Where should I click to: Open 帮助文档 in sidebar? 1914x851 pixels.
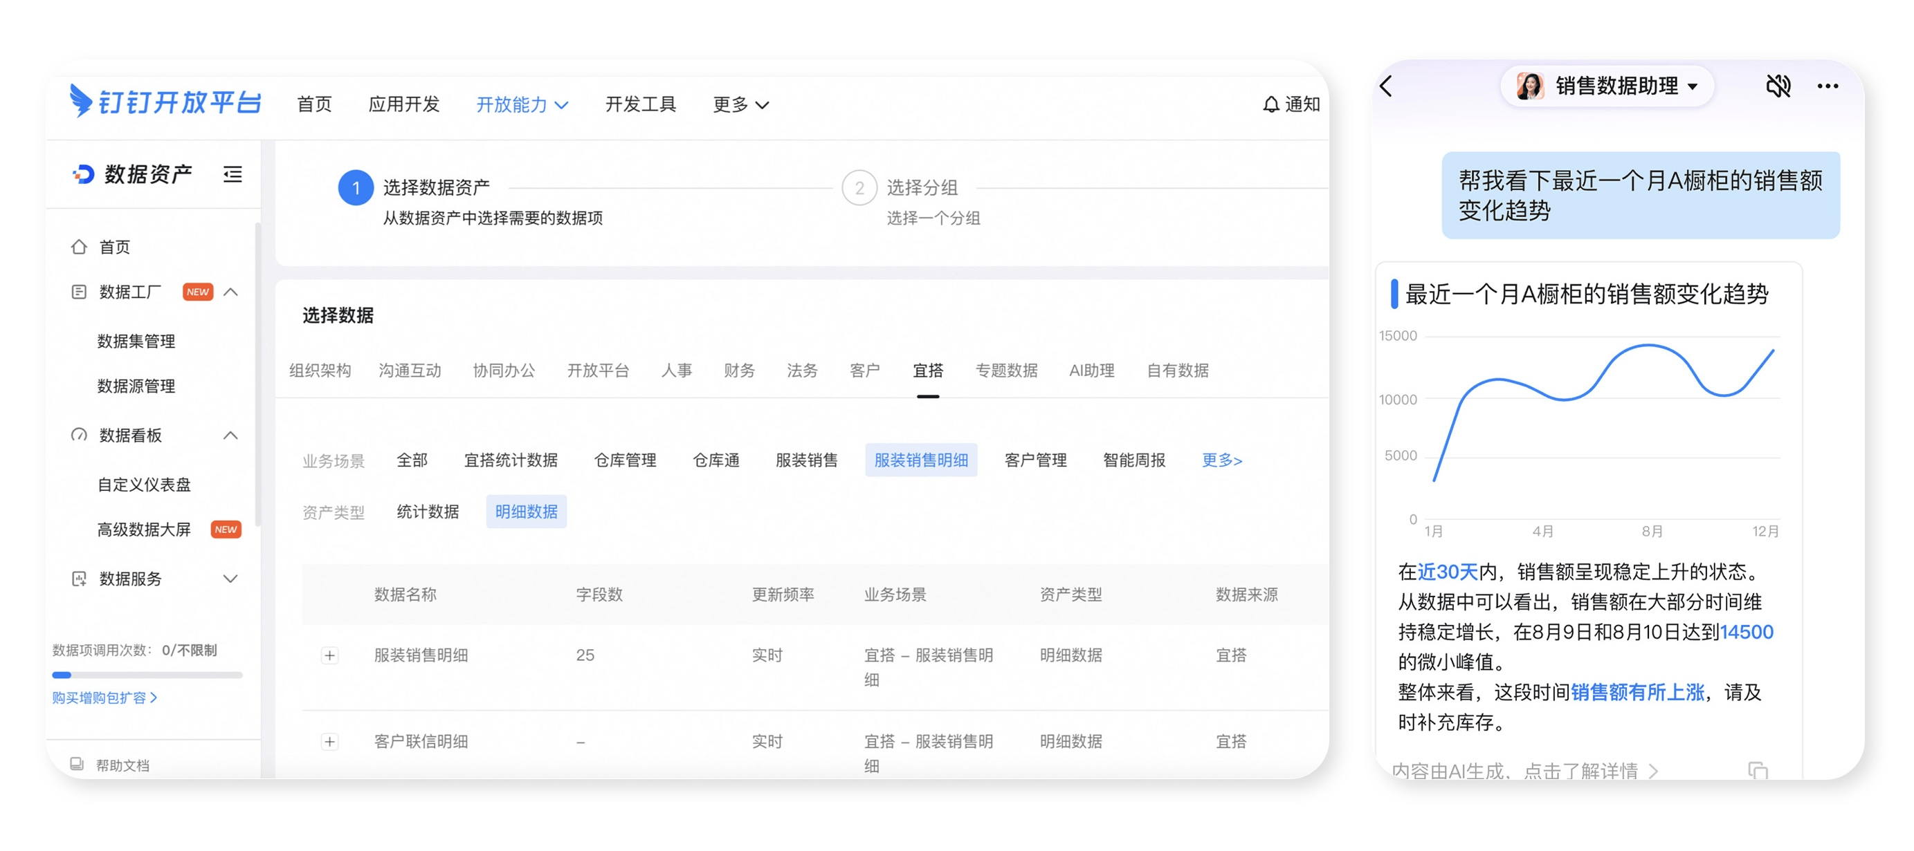click(x=122, y=765)
